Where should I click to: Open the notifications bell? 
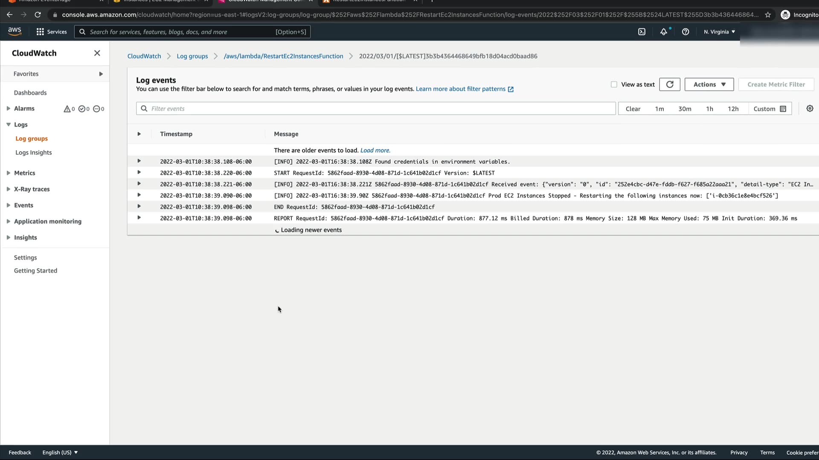click(x=664, y=32)
